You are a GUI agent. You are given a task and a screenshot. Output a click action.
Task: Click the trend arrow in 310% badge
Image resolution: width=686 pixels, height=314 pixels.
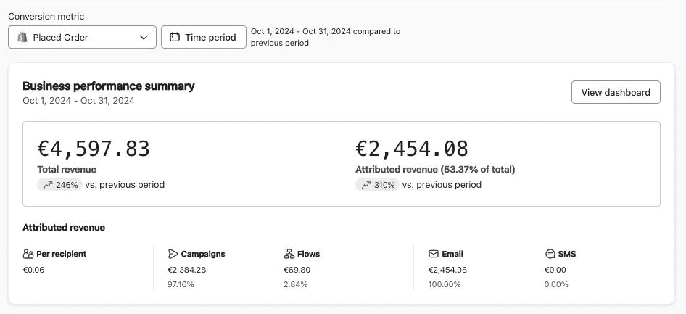(x=365, y=185)
